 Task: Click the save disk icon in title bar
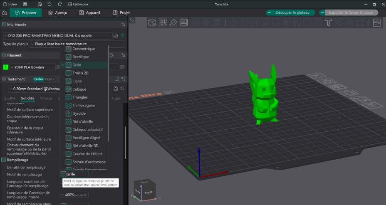pos(40,4)
